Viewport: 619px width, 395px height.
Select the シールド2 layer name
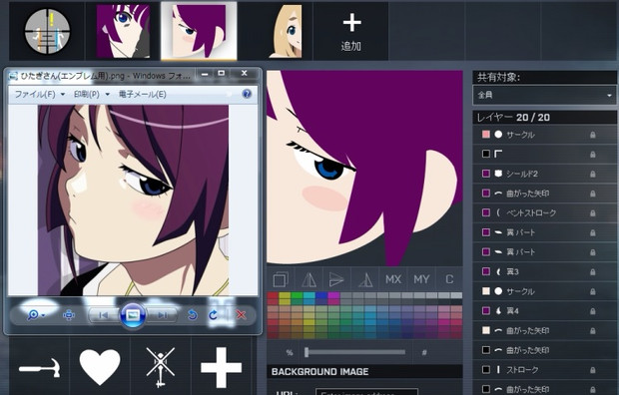(x=522, y=174)
